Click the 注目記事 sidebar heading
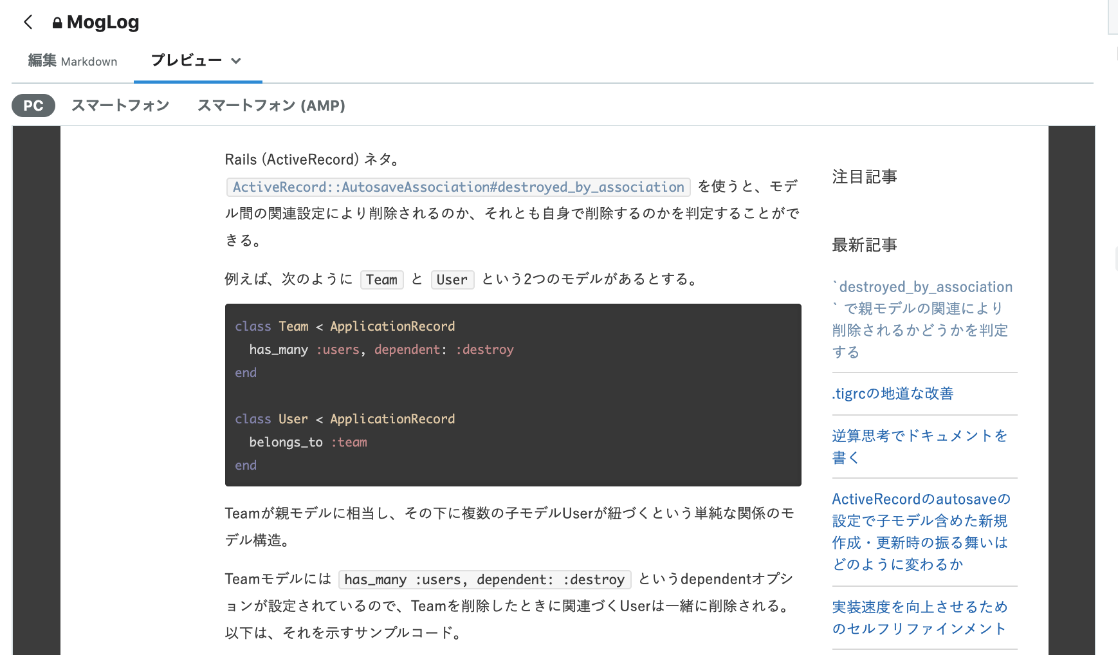Image resolution: width=1118 pixels, height=655 pixels. [x=865, y=176]
